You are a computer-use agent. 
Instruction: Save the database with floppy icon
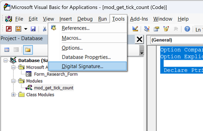[33, 29]
